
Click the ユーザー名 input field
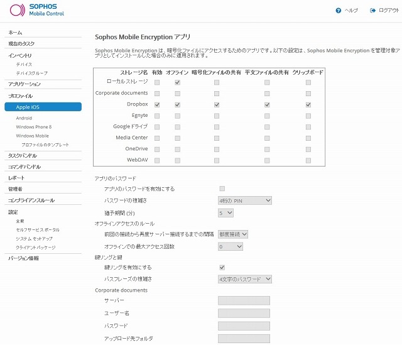244,313
